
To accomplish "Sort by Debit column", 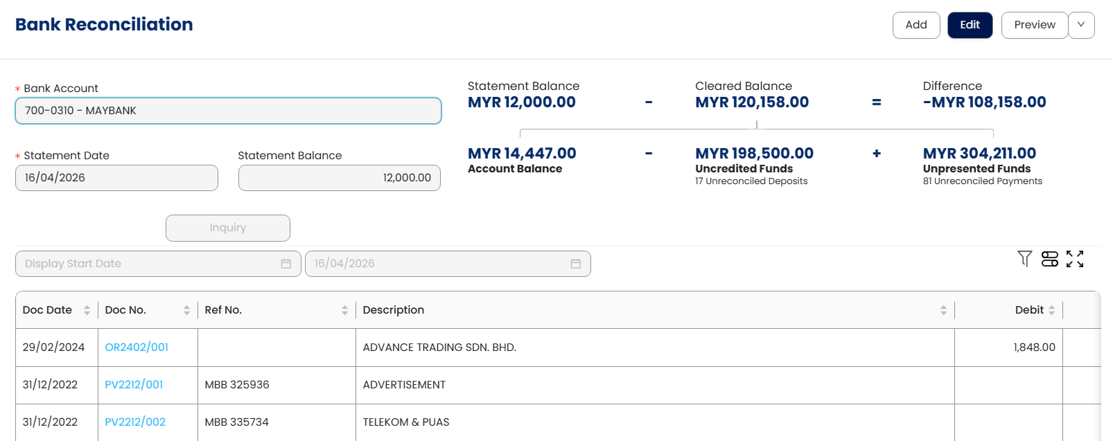I will tap(1051, 310).
